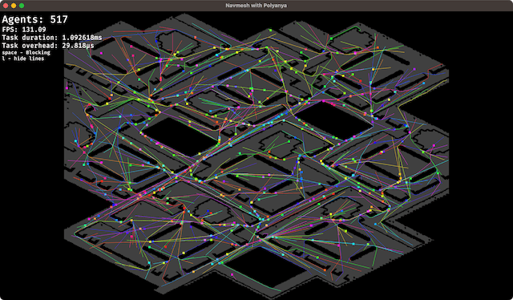Close the Navmesh with Polyanya window
The width and height of the screenshot is (513, 300).
(x=6, y=6)
